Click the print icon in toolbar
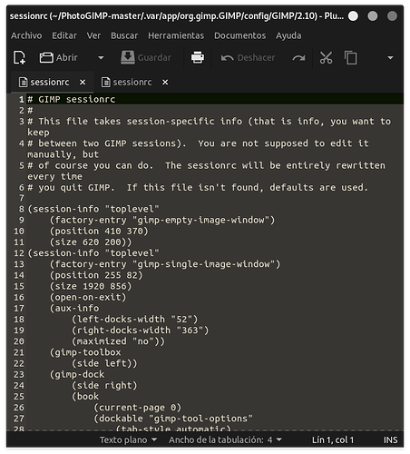This screenshot has width=410, height=454. click(198, 57)
